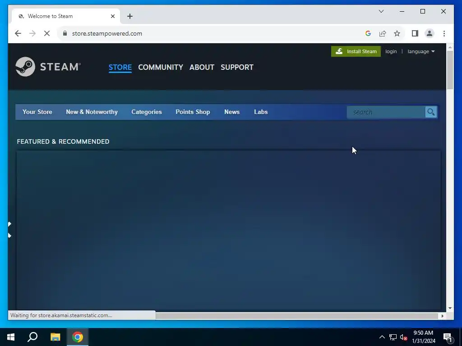
Task: Click the scroll down arrow
Action: [450, 308]
